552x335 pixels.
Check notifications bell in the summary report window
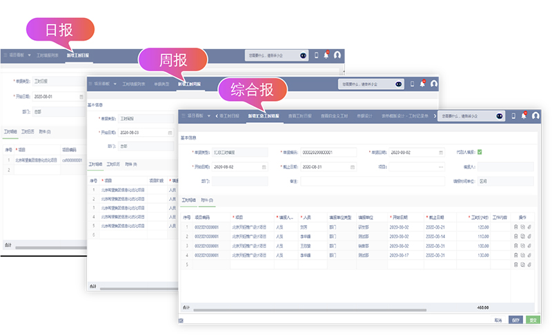coord(524,115)
